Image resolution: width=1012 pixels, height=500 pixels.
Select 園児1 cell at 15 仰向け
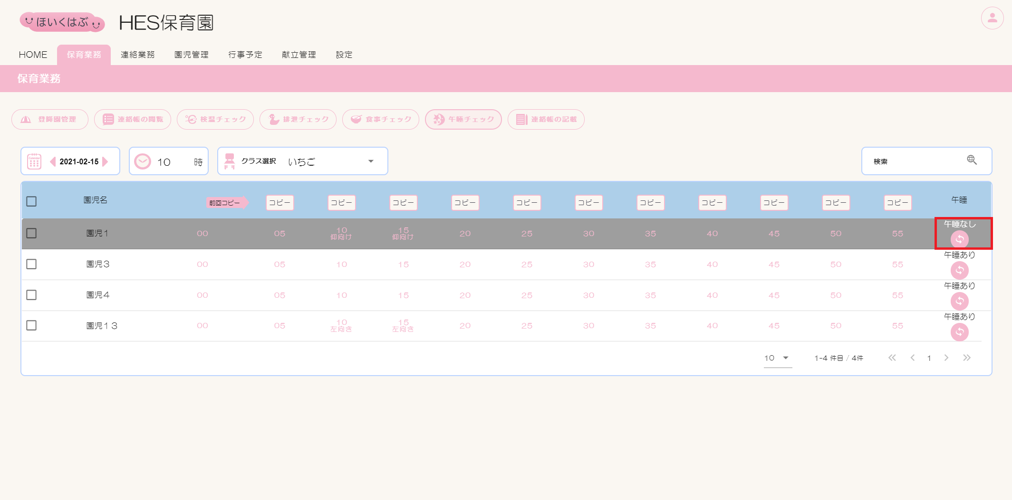[x=403, y=233]
